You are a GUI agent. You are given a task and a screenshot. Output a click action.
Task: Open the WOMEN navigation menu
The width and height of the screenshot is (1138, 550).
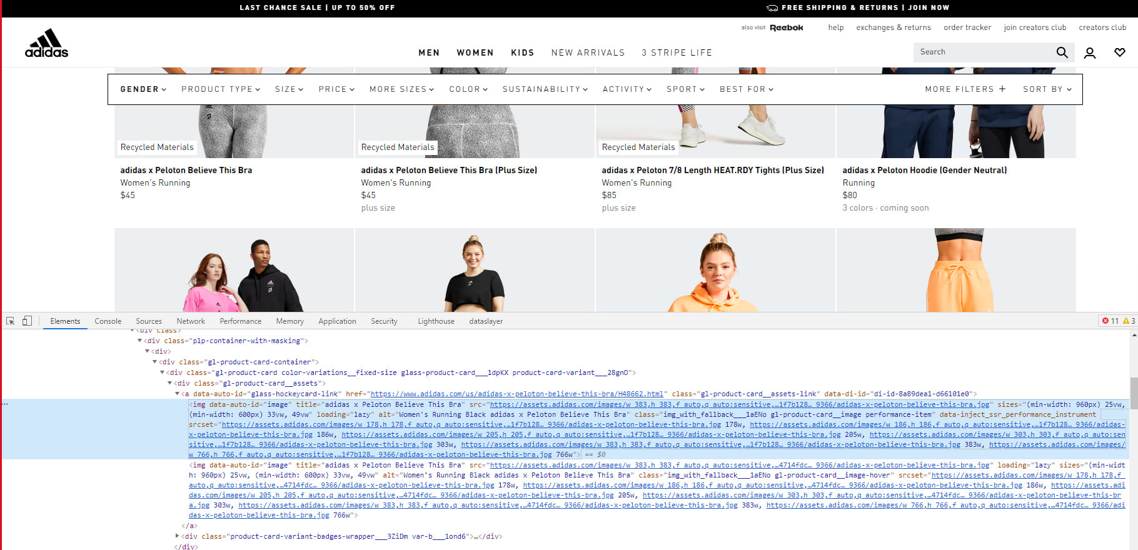(475, 52)
